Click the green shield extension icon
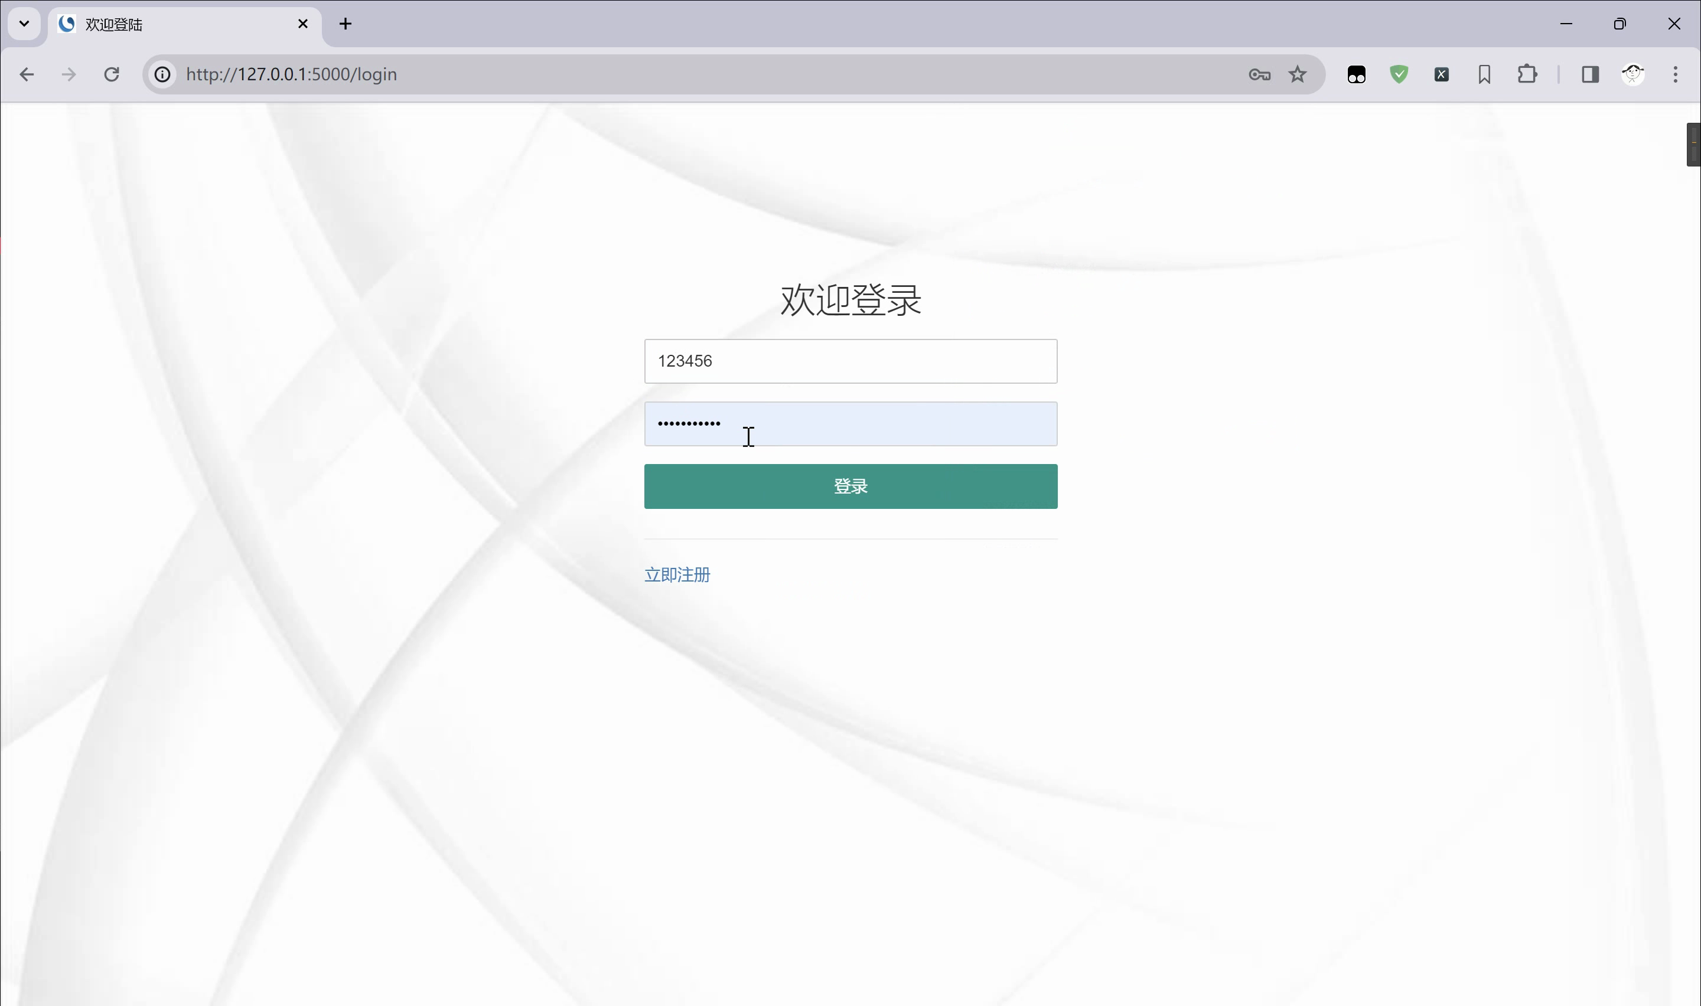The height and width of the screenshot is (1006, 1701). tap(1399, 74)
